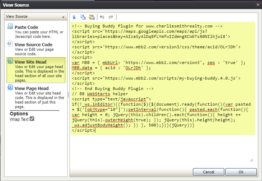Click the Paste clipboard icon
Screen dimensions: 262x181
(91, 17)
